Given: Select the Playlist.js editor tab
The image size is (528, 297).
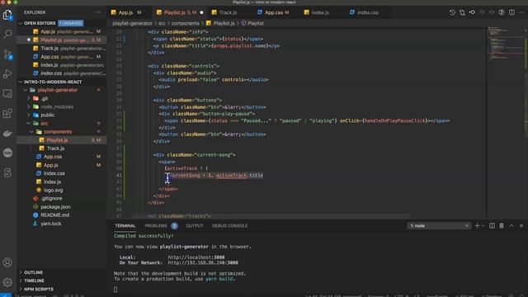Looking at the screenshot, I should point(180,12).
